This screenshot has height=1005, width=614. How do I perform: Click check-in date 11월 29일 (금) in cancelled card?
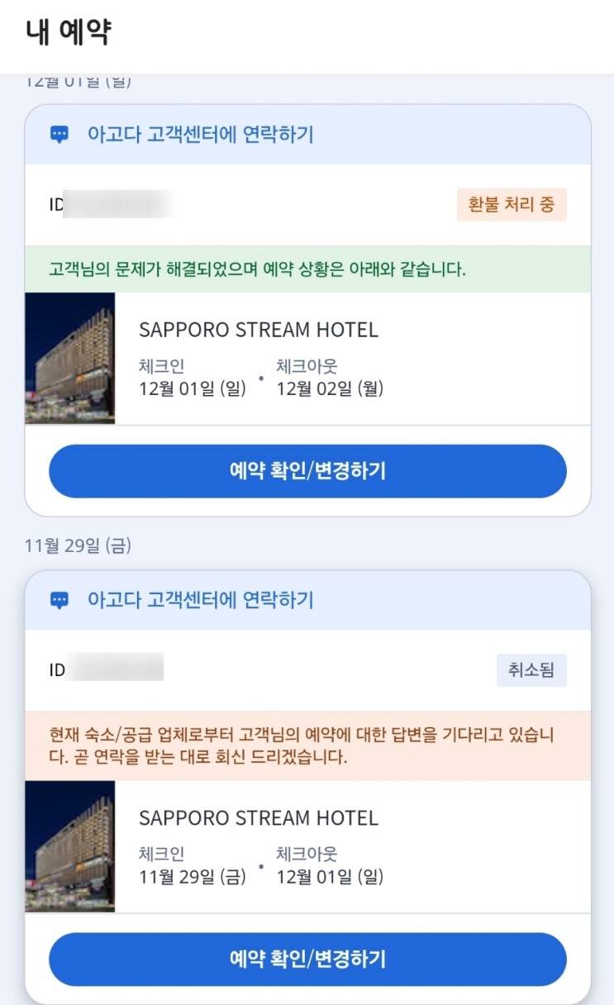pyautogui.click(x=193, y=877)
